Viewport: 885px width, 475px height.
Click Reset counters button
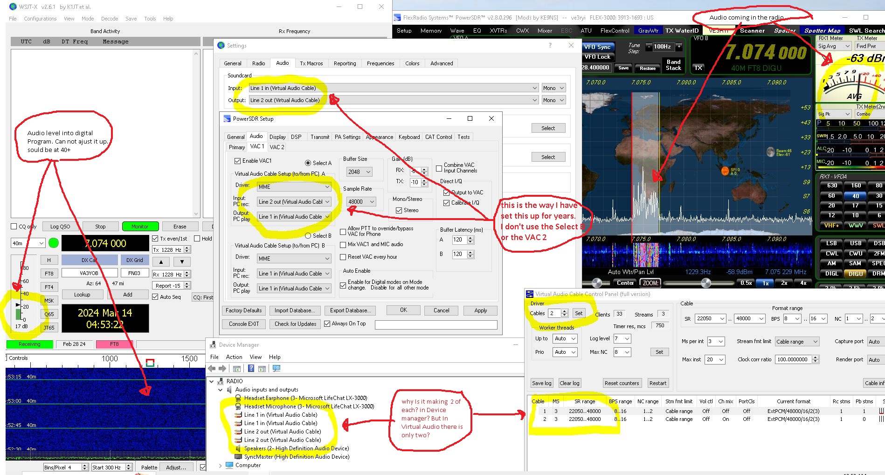[622, 383]
